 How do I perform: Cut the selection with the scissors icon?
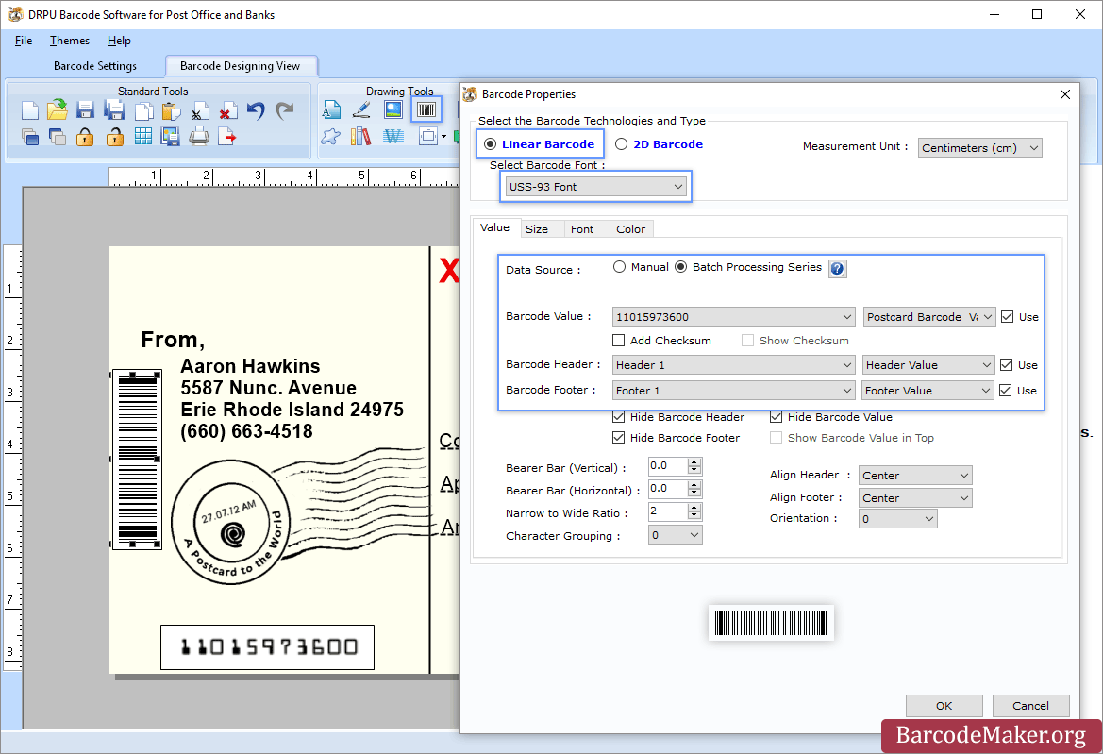point(200,111)
